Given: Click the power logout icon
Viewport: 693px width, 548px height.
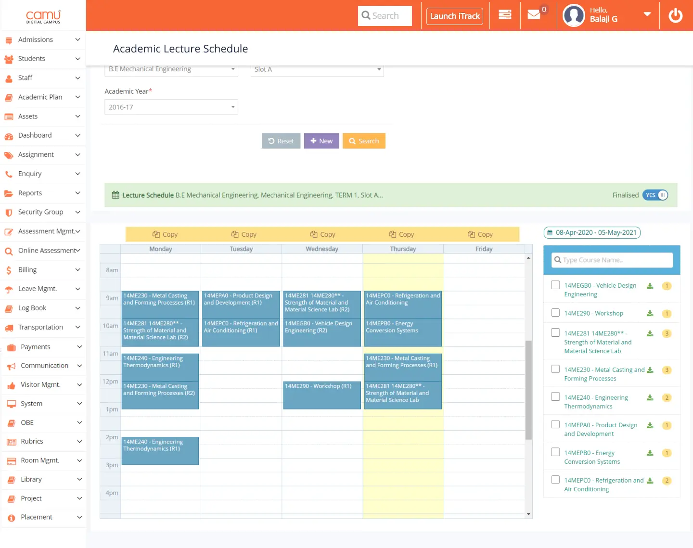Looking at the screenshot, I should click(676, 15).
